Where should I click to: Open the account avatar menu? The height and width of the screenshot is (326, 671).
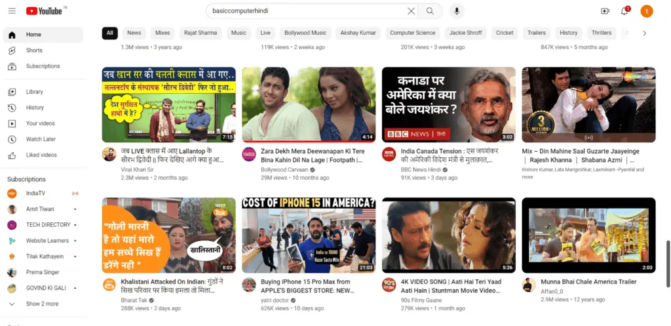pyautogui.click(x=647, y=11)
